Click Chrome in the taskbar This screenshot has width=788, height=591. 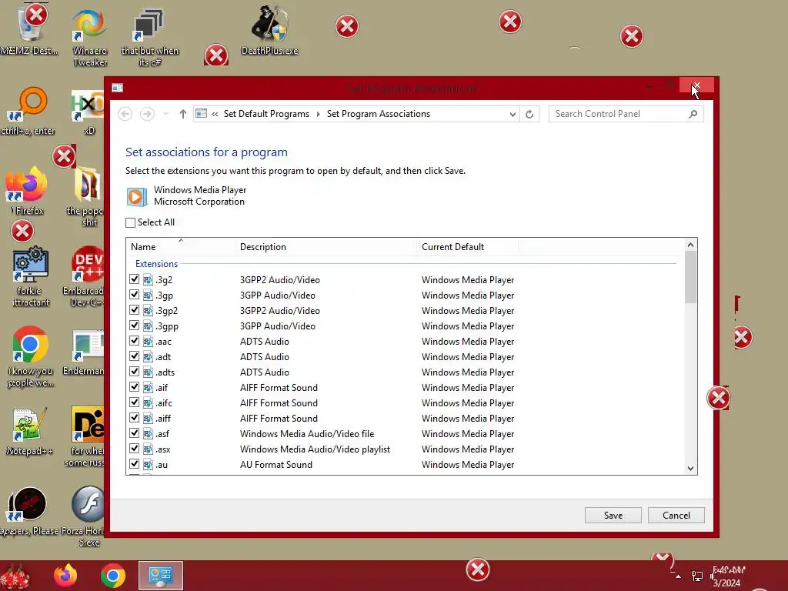click(112, 576)
